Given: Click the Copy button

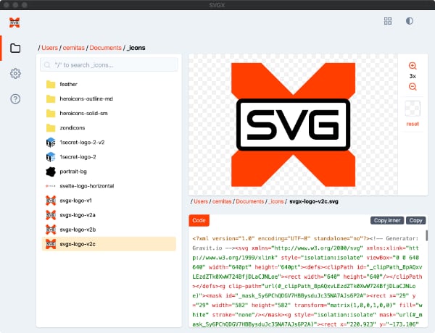Looking at the screenshot, I should pyautogui.click(x=415, y=221).
